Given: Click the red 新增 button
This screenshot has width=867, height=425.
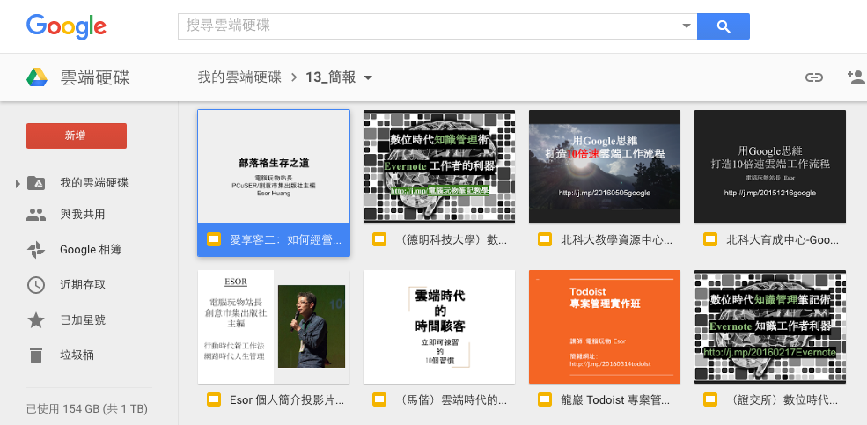Looking at the screenshot, I should tap(77, 136).
